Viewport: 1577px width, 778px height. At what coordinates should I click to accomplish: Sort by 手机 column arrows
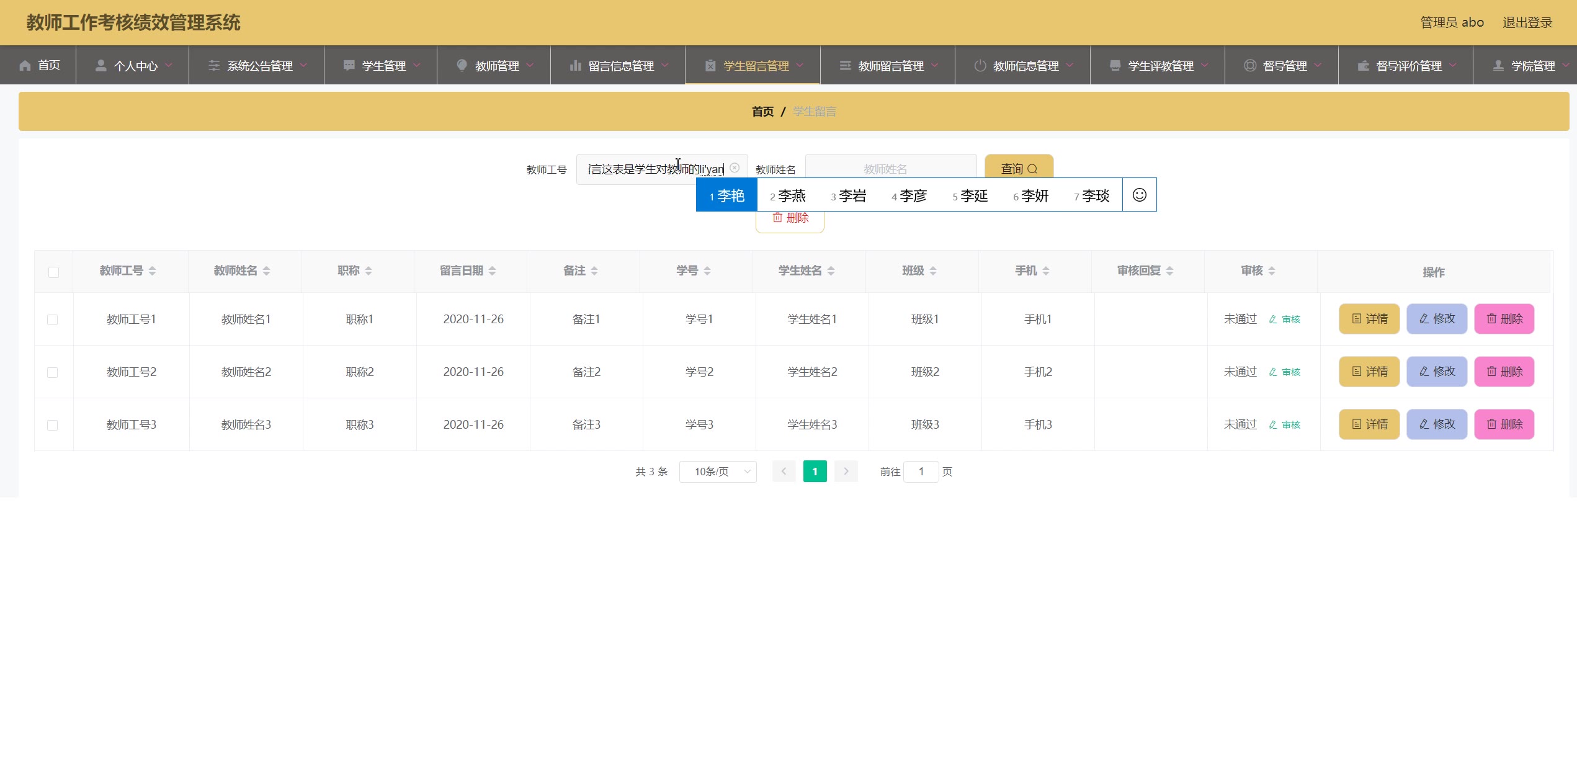tap(1046, 271)
